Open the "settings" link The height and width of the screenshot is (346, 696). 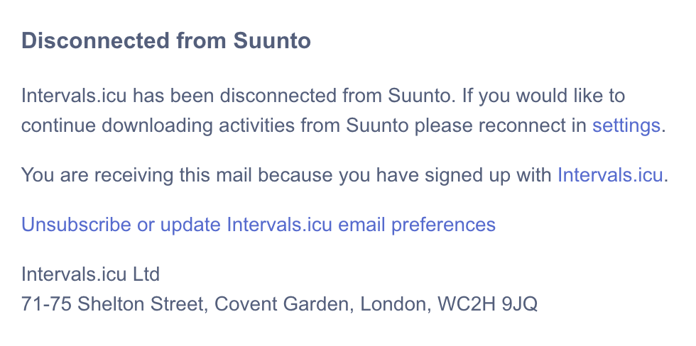[x=626, y=126]
